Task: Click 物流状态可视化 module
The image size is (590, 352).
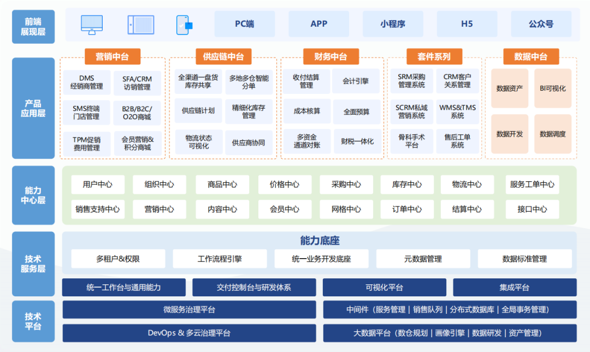Action: (198, 142)
